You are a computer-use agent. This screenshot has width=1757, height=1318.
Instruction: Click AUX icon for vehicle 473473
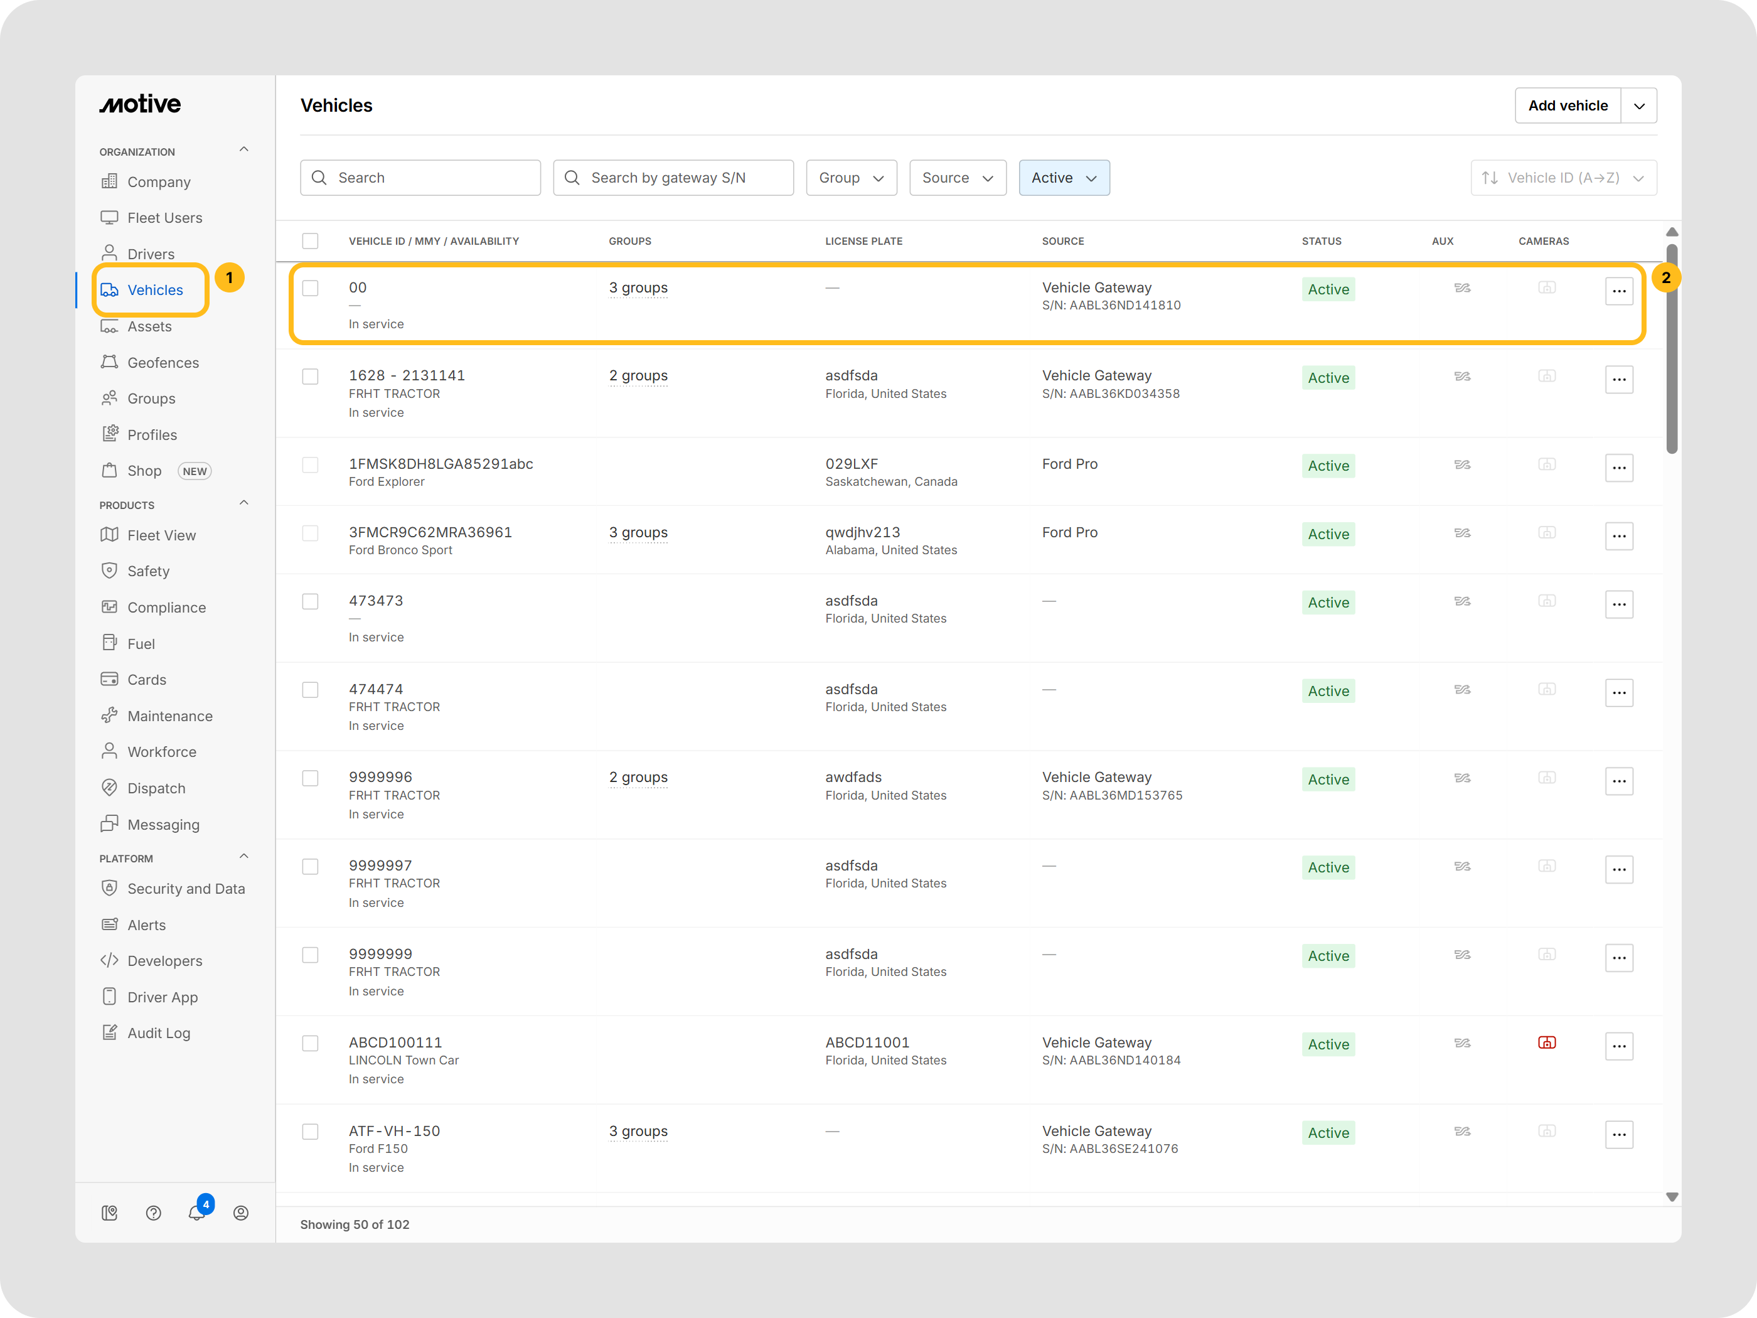[x=1461, y=601]
